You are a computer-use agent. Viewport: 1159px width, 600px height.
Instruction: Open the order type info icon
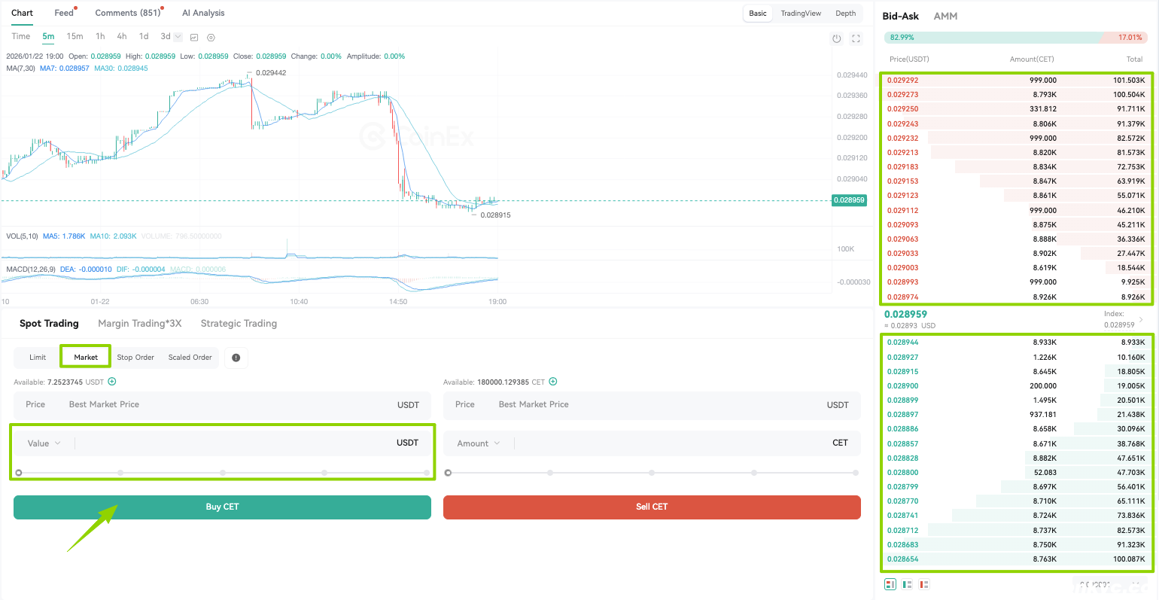(236, 358)
